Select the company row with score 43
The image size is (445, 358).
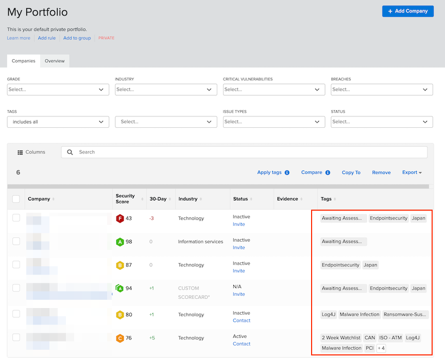(16, 218)
